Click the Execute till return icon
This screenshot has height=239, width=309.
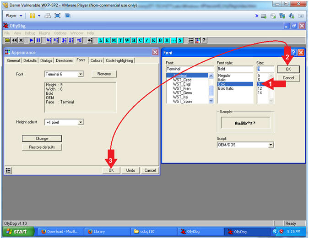[79, 40]
